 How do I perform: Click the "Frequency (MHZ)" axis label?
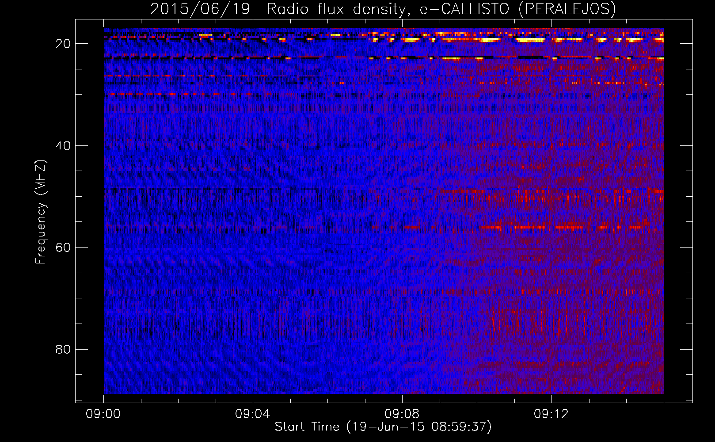click(x=41, y=212)
